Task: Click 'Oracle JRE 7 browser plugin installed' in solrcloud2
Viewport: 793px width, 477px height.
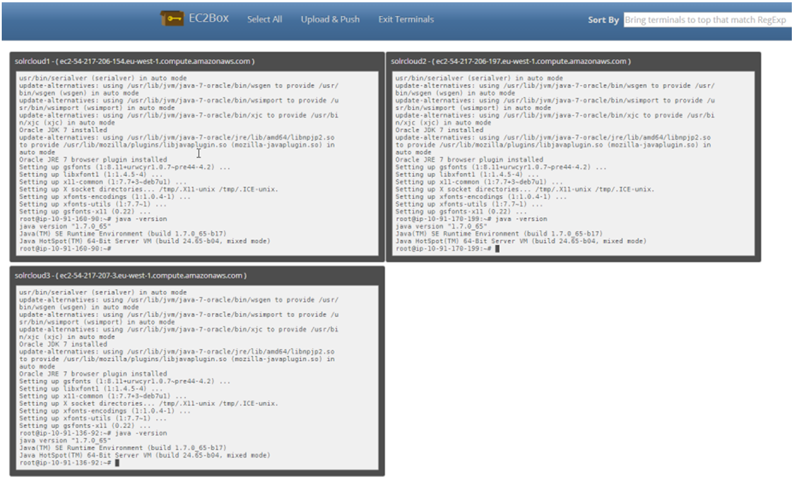Action: point(469,160)
